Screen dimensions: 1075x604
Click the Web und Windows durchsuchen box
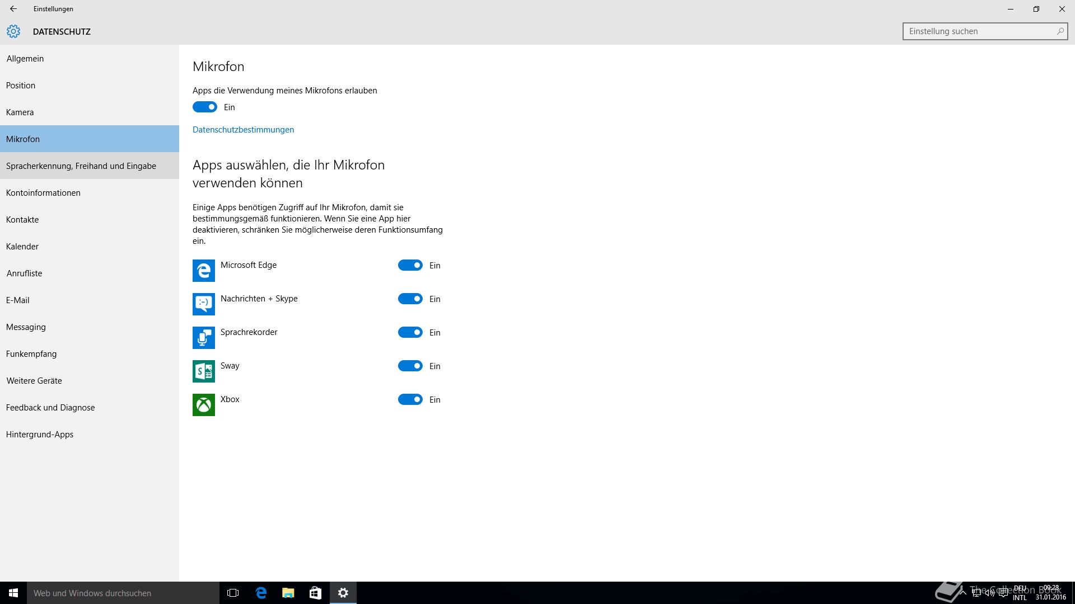click(123, 593)
